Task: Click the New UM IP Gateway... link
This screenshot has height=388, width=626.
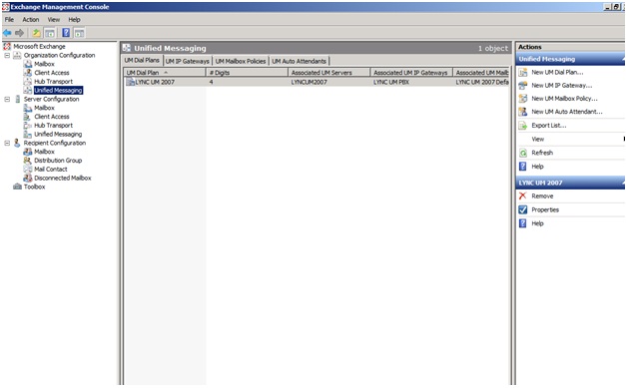Action: click(x=562, y=86)
